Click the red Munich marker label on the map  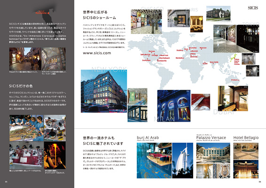pos(195,51)
